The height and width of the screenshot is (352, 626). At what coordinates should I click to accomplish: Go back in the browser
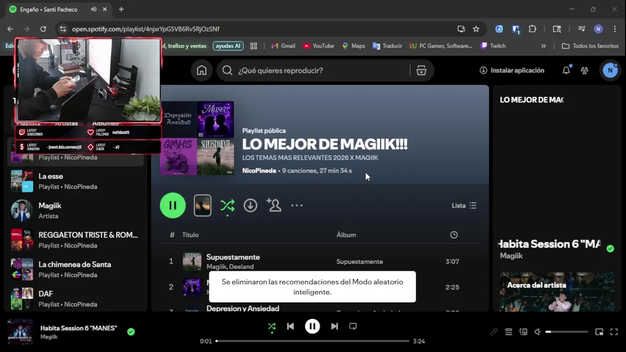tap(10, 29)
